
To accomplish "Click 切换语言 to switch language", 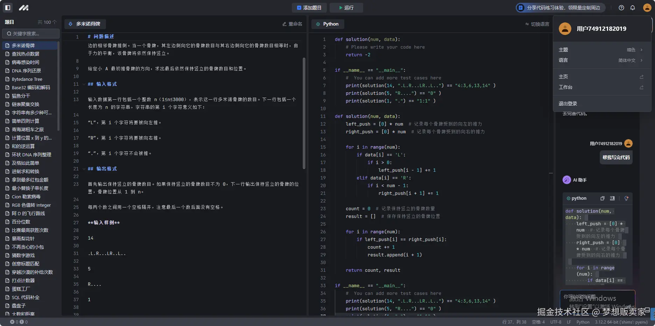I will [x=537, y=24].
